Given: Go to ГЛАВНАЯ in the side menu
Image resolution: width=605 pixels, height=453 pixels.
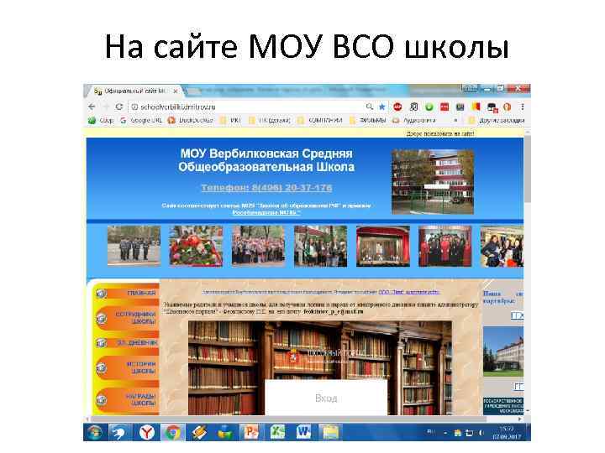Looking at the screenshot, I should click(128, 293).
